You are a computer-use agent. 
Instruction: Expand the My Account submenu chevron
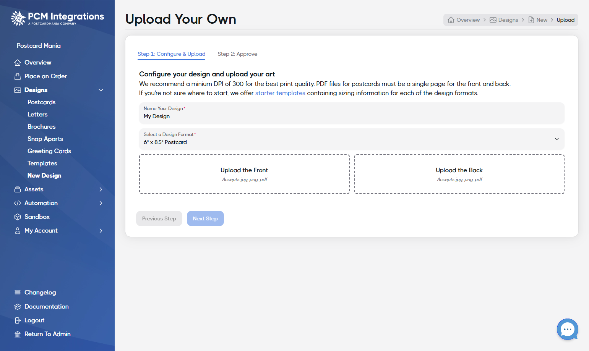pyautogui.click(x=101, y=231)
